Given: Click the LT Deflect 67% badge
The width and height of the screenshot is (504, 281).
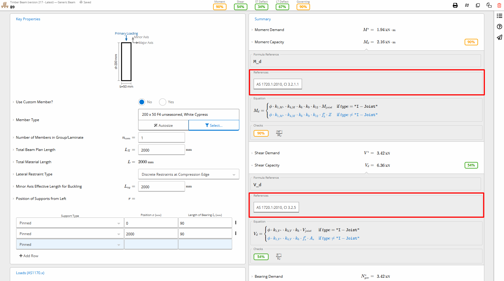Looking at the screenshot, I should (282, 7).
